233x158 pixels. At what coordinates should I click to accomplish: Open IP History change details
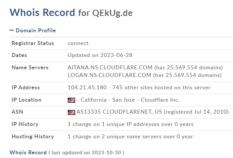pos(131,124)
